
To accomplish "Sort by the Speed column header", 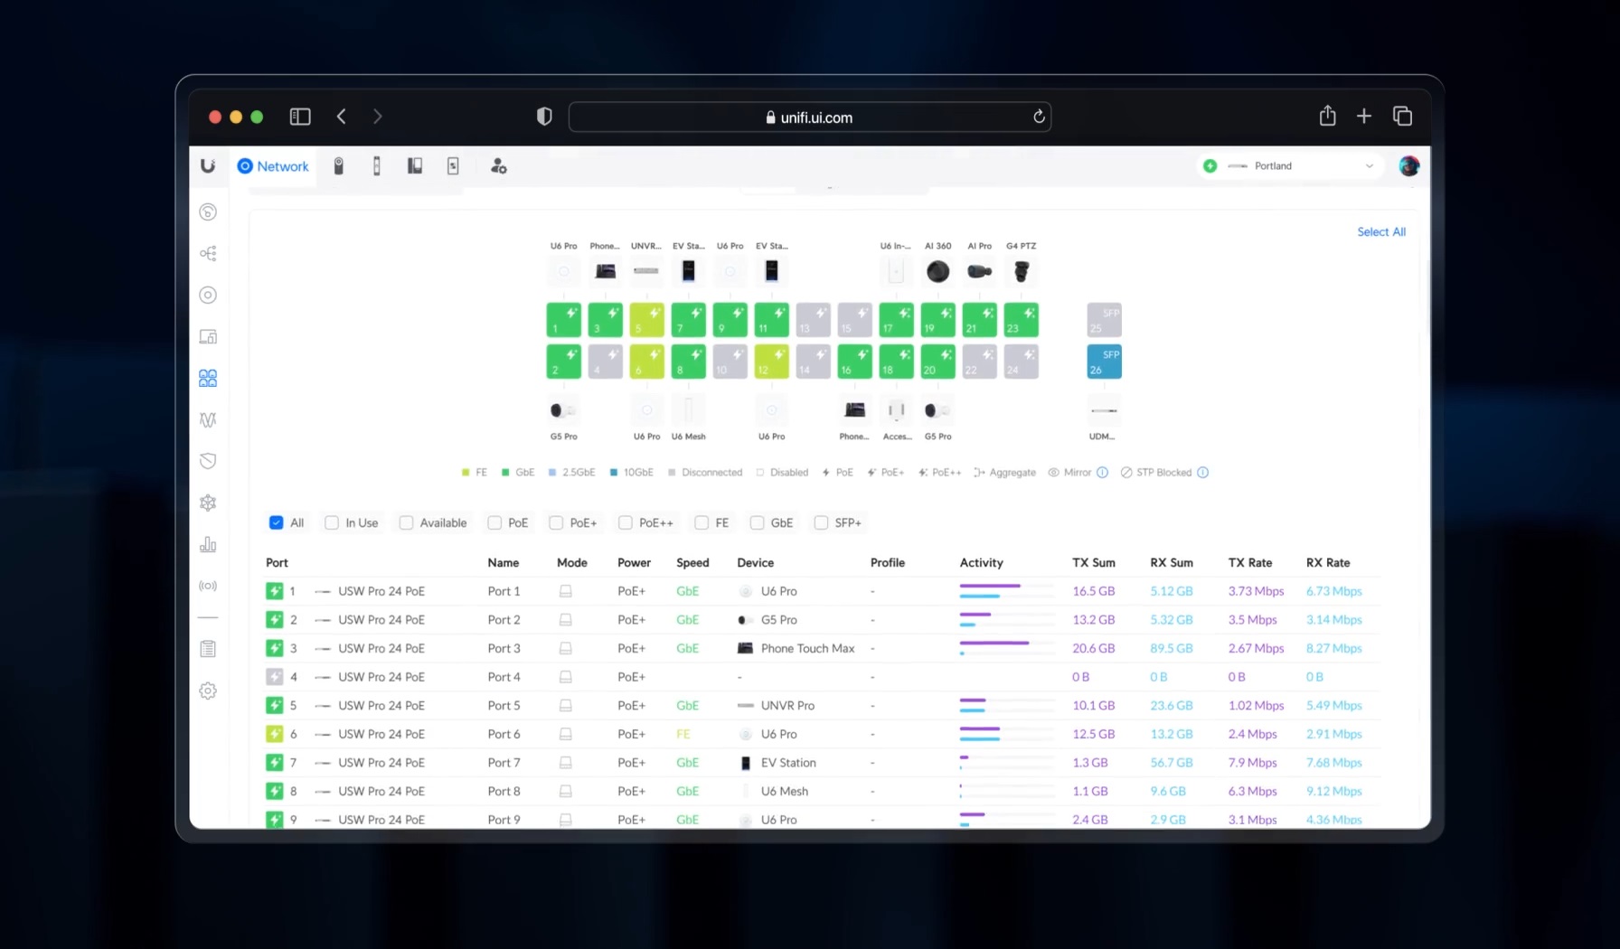I will (x=692, y=563).
